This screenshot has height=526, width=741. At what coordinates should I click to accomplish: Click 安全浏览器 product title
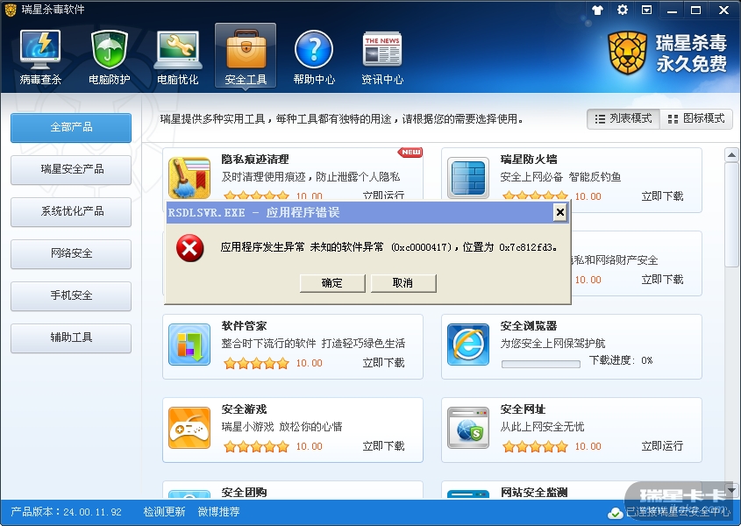coord(528,326)
